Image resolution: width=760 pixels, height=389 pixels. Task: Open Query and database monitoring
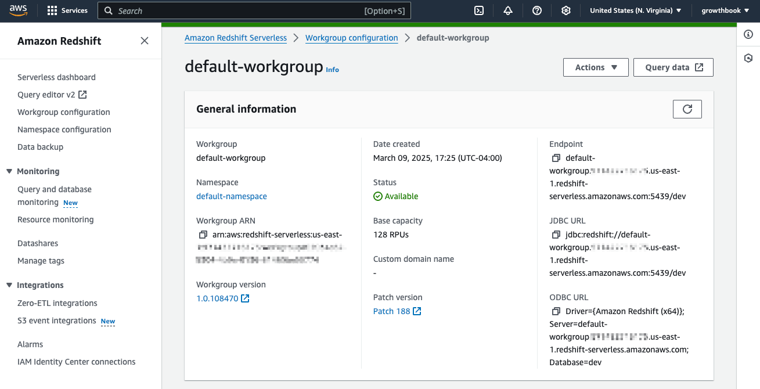coord(55,196)
